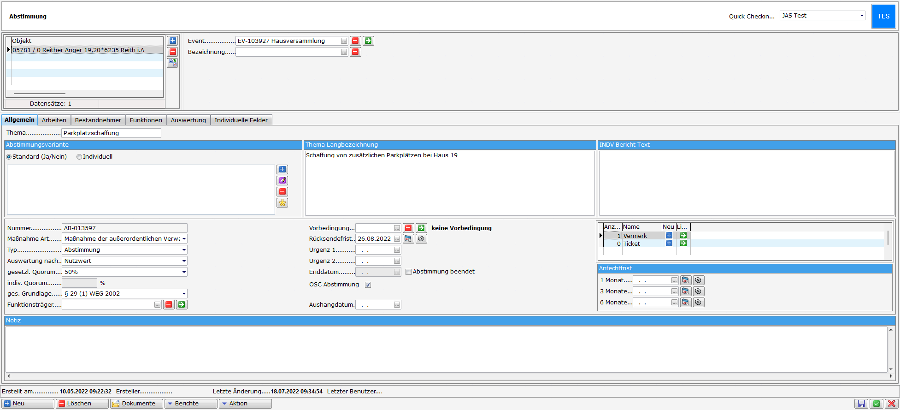Viewport: 900px width, 410px height.
Task: Open the Auswertung tab
Action: pos(188,120)
